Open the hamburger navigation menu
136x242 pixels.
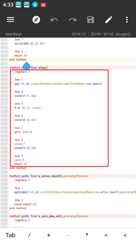[10, 20]
